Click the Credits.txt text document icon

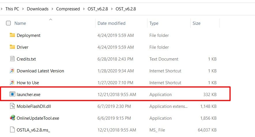[12, 59]
